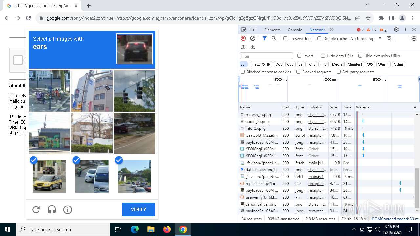Open the Chrome extensions puzzle icon
Screen dimensions: 420x236
[x=381, y=18]
